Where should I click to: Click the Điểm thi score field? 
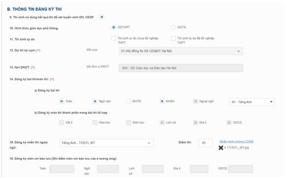(x=206, y=143)
